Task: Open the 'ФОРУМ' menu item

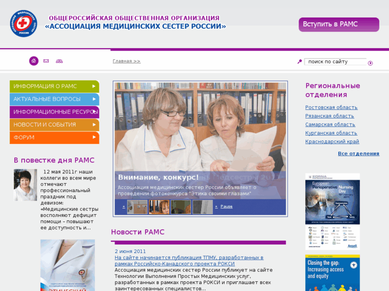Action: point(55,137)
